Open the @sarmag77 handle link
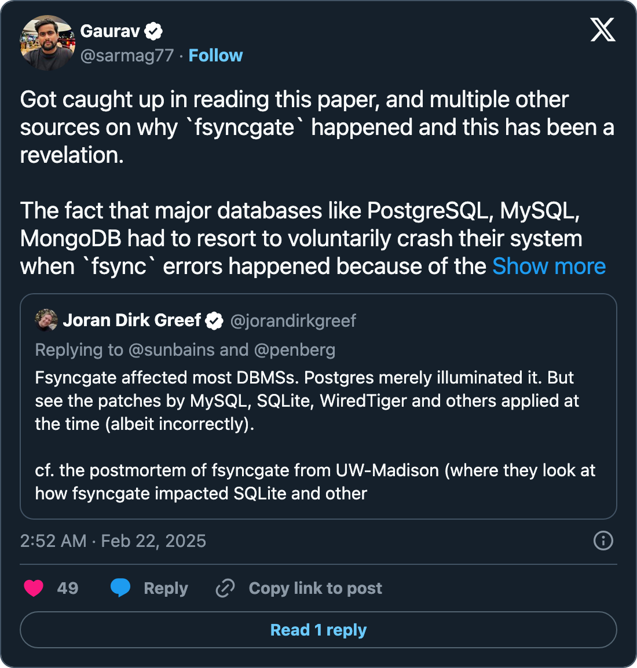This screenshot has height=668, width=637. tap(127, 56)
